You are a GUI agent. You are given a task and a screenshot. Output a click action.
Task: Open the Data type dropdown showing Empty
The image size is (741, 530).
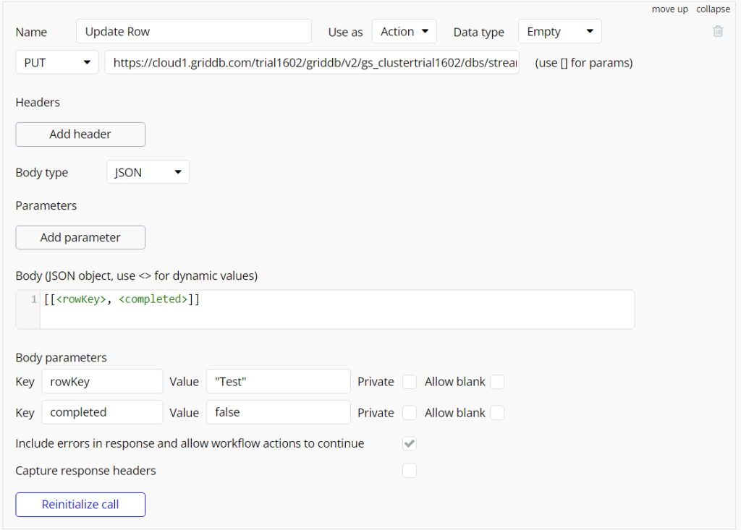[x=559, y=31]
